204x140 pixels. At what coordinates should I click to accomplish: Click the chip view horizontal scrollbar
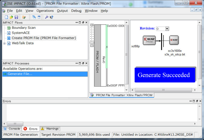[x=163, y=90]
